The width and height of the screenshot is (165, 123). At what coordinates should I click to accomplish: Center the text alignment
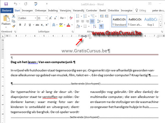click(82, 21)
